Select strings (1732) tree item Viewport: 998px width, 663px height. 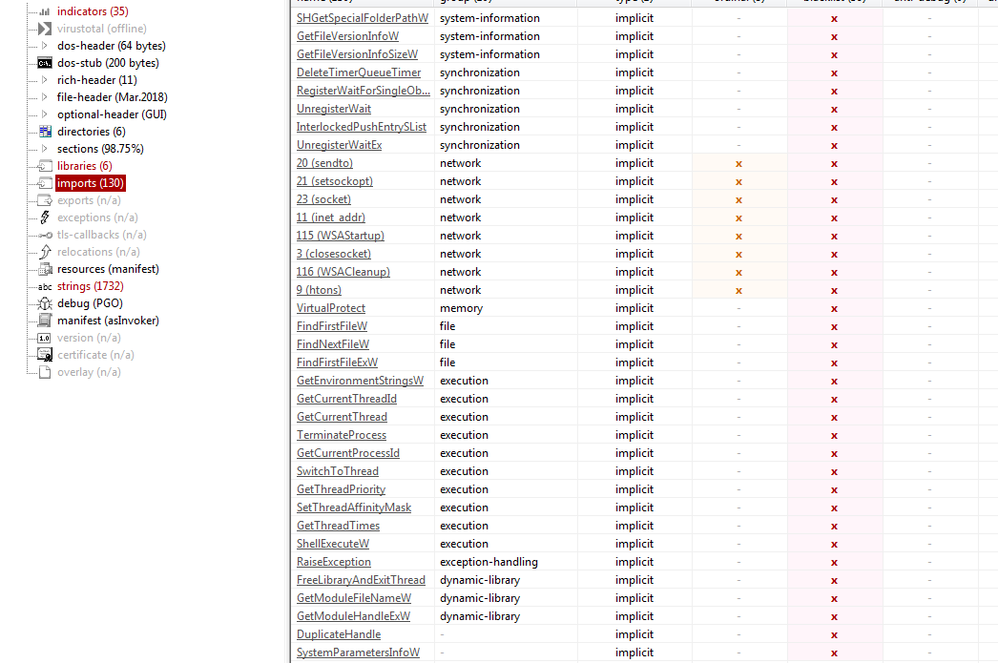click(x=91, y=286)
